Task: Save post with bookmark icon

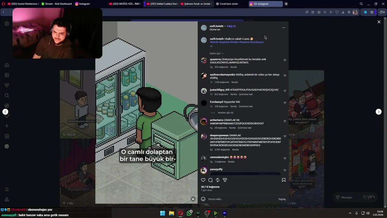Action: pos(284,180)
